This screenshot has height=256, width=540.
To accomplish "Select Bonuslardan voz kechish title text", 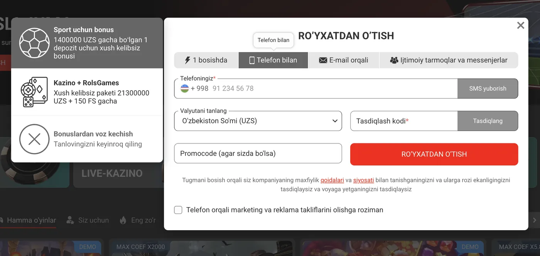I will 93,134.
